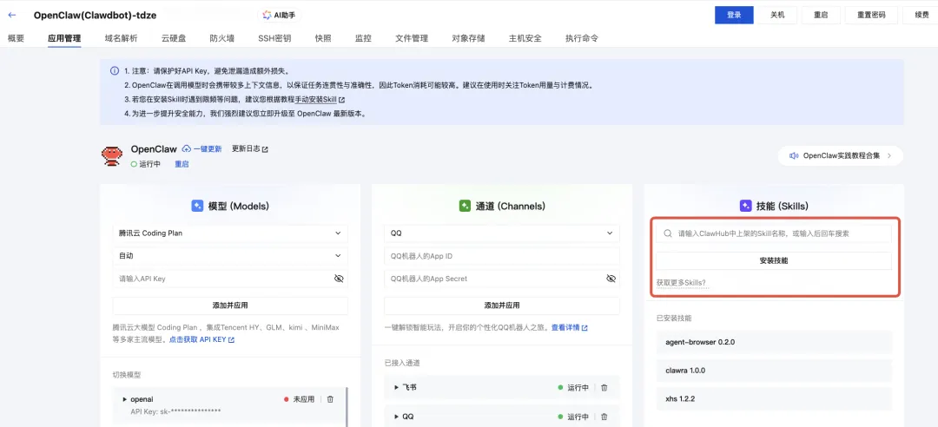Expand the openai model entry
The height and width of the screenshot is (427, 938).
tap(124, 399)
